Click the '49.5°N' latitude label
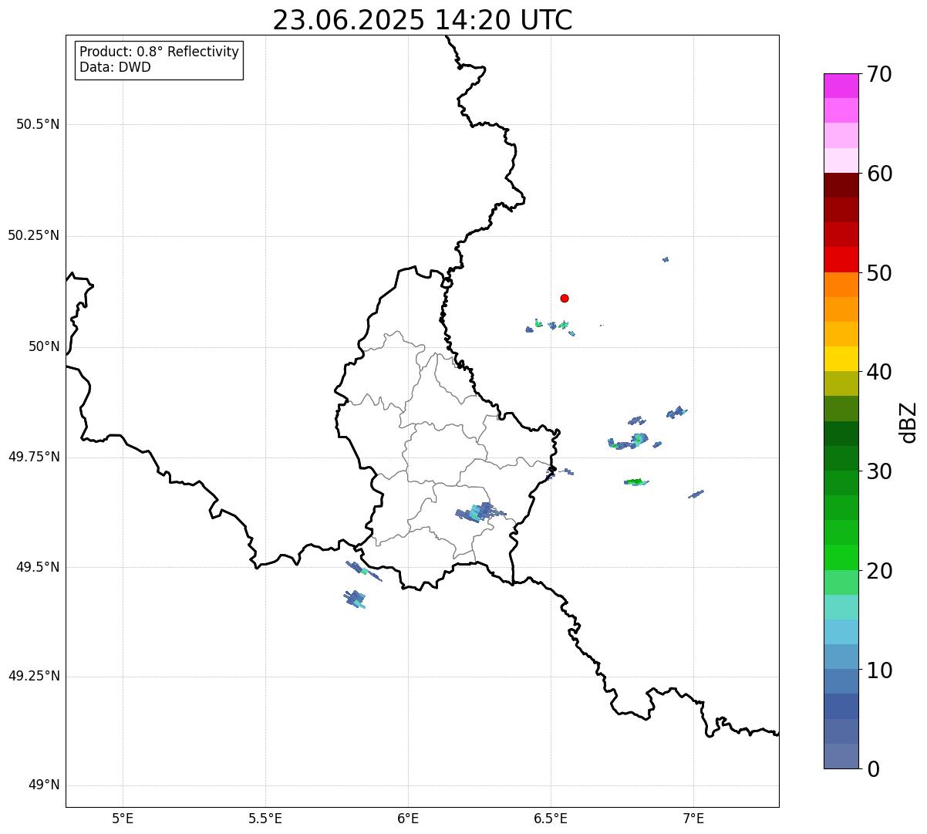 tap(38, 567)
